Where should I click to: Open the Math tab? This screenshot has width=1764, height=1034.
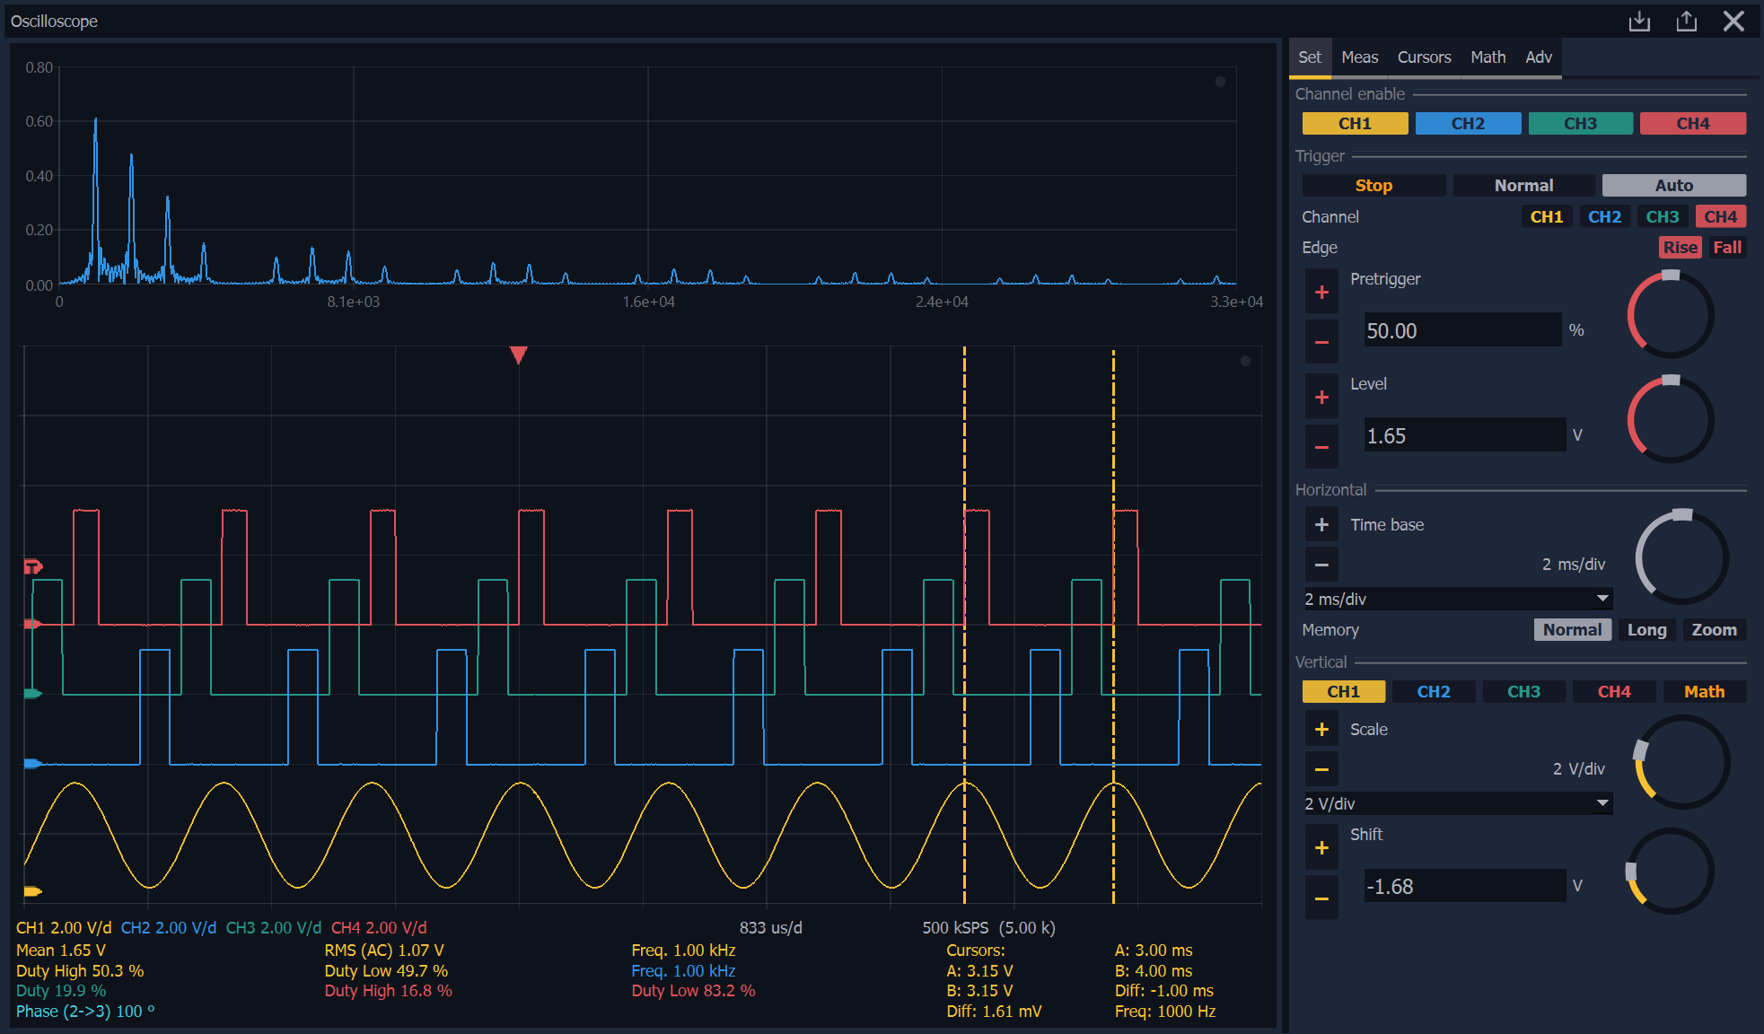tap(1488, 57)
